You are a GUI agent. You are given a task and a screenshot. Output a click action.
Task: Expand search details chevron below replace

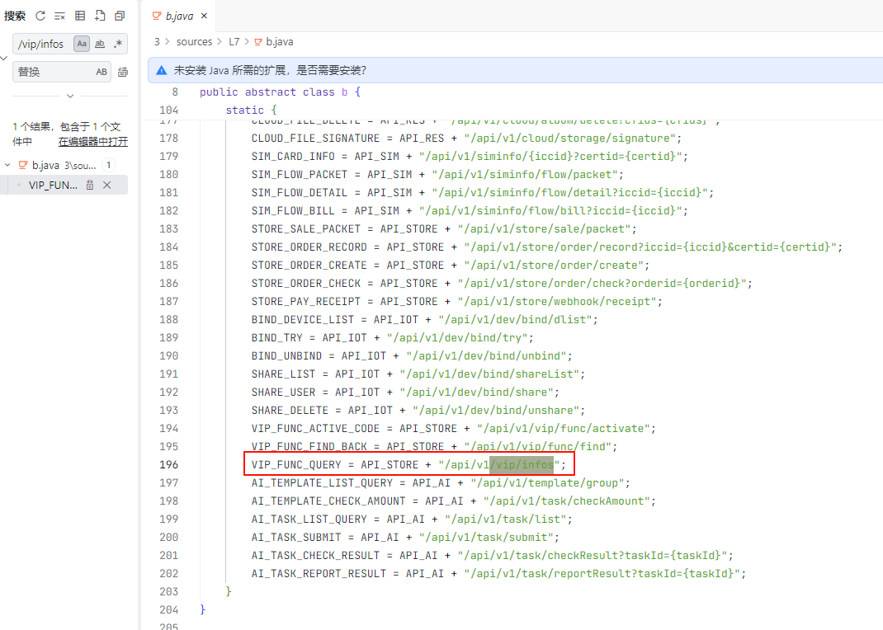tap(70, 96)
